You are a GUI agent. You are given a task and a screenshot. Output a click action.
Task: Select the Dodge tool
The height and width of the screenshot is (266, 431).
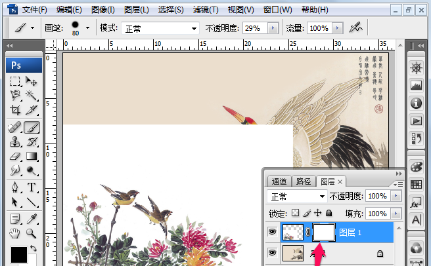point(32,170)
